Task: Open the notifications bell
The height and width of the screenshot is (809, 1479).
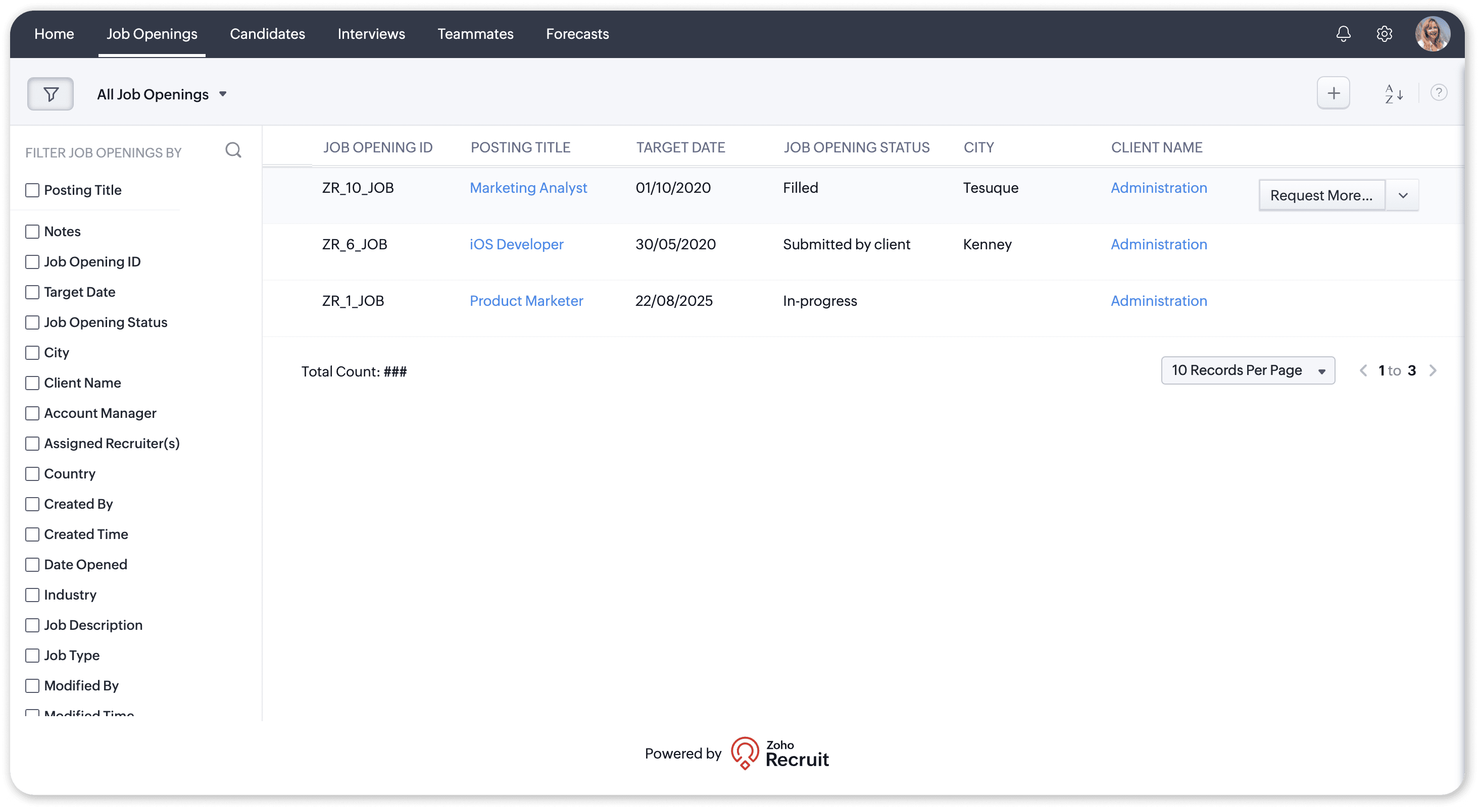Action: coord(1343,34)
